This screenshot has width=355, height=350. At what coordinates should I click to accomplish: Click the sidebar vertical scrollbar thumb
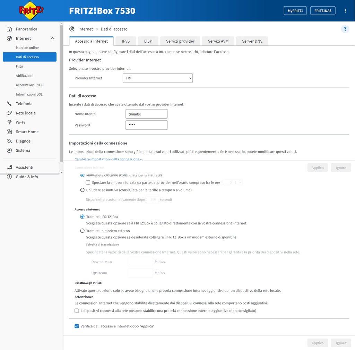pos(61,94)
